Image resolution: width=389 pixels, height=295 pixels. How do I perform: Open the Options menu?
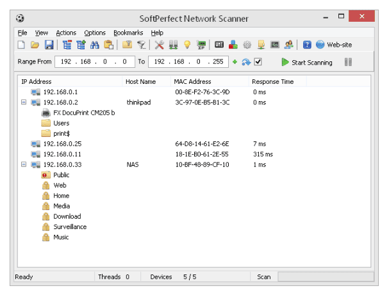pos(95,33)
